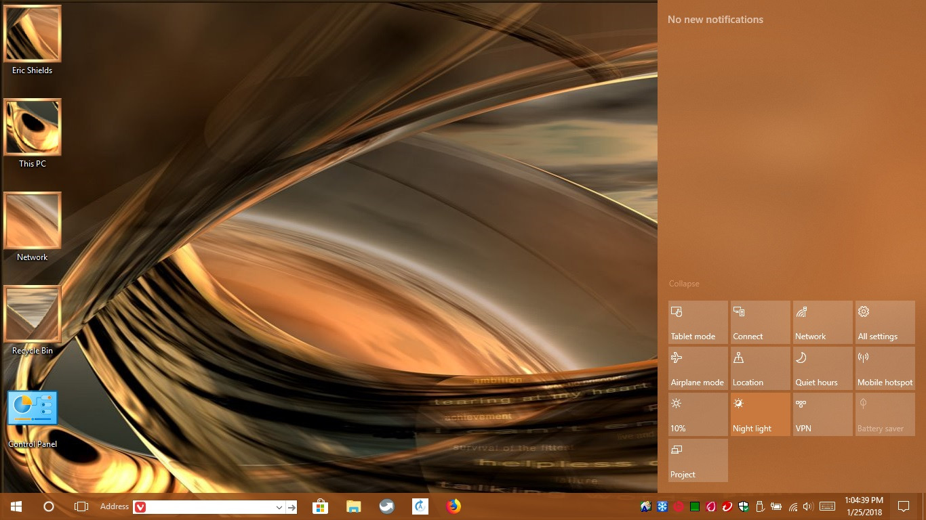Open File Explorer from the taskbar
The height and width of the screenshot is (520, 926).
(353, 506)
